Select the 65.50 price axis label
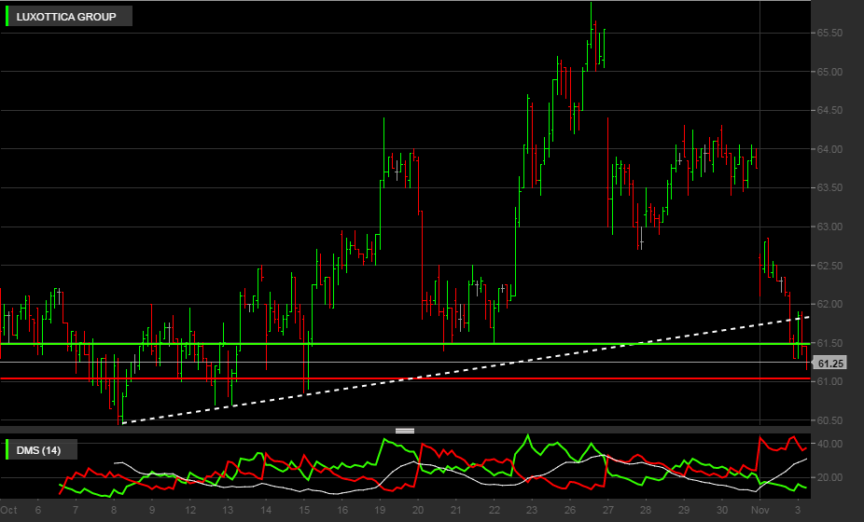 click(x=829, y=33)
